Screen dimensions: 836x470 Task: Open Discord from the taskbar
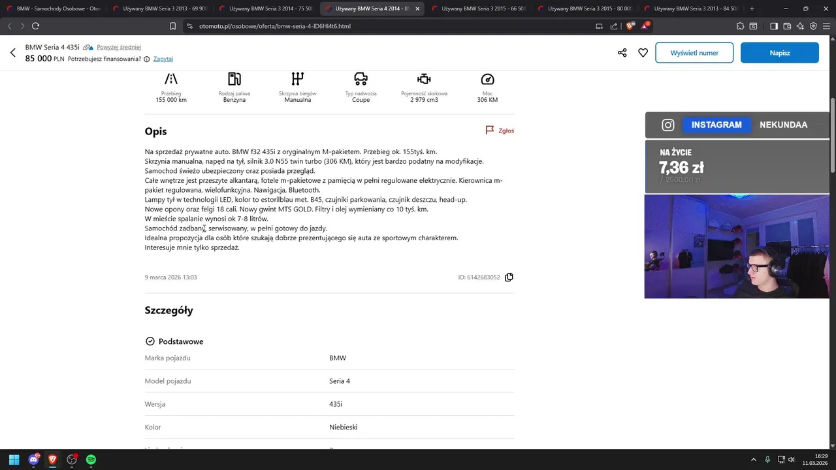tap(33, 460)
